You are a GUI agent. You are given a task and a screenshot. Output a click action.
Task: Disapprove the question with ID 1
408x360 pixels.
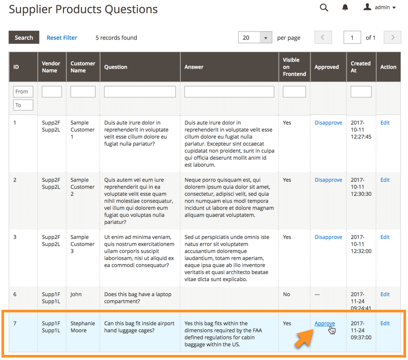click(328, 123)
